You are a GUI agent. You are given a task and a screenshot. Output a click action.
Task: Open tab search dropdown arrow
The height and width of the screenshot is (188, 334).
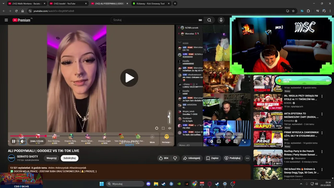point(3,4)
